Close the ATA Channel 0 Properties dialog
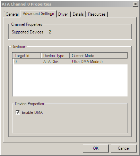The height and width of the screenshot is (156, 140). tap(135, 4)
